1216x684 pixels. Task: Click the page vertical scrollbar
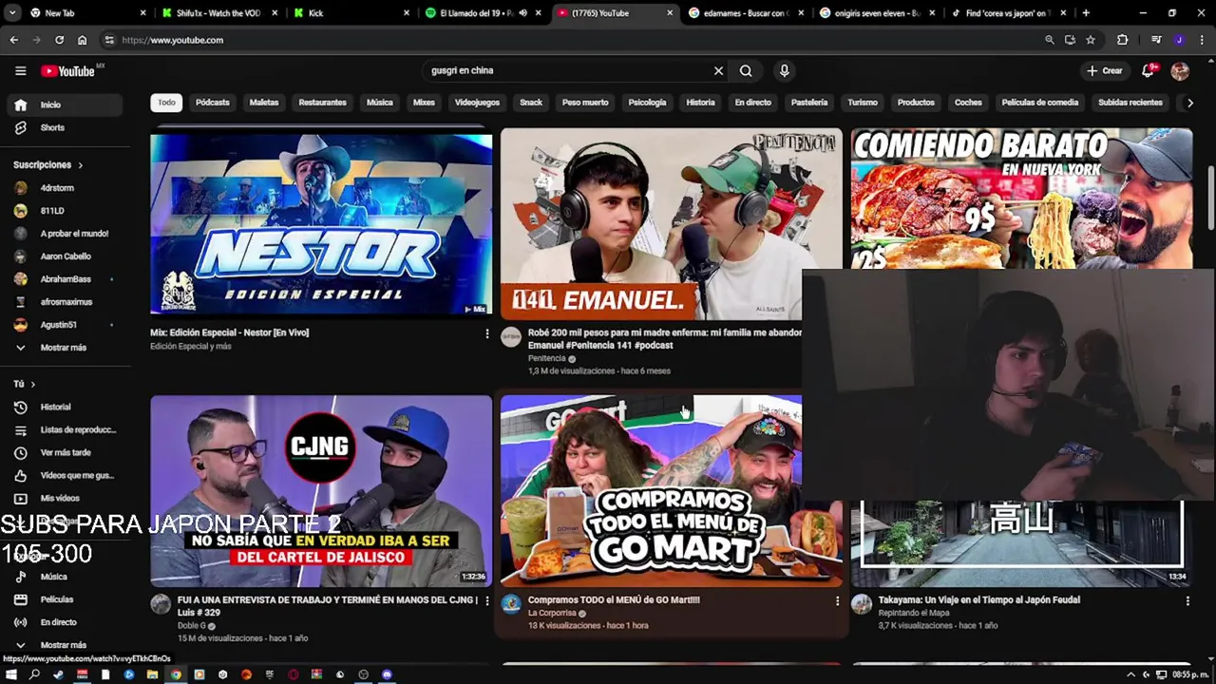click(1210, 199)
